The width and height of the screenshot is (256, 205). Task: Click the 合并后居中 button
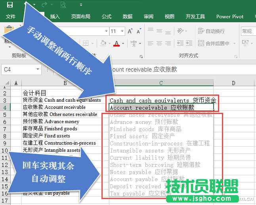click(214, 43)
